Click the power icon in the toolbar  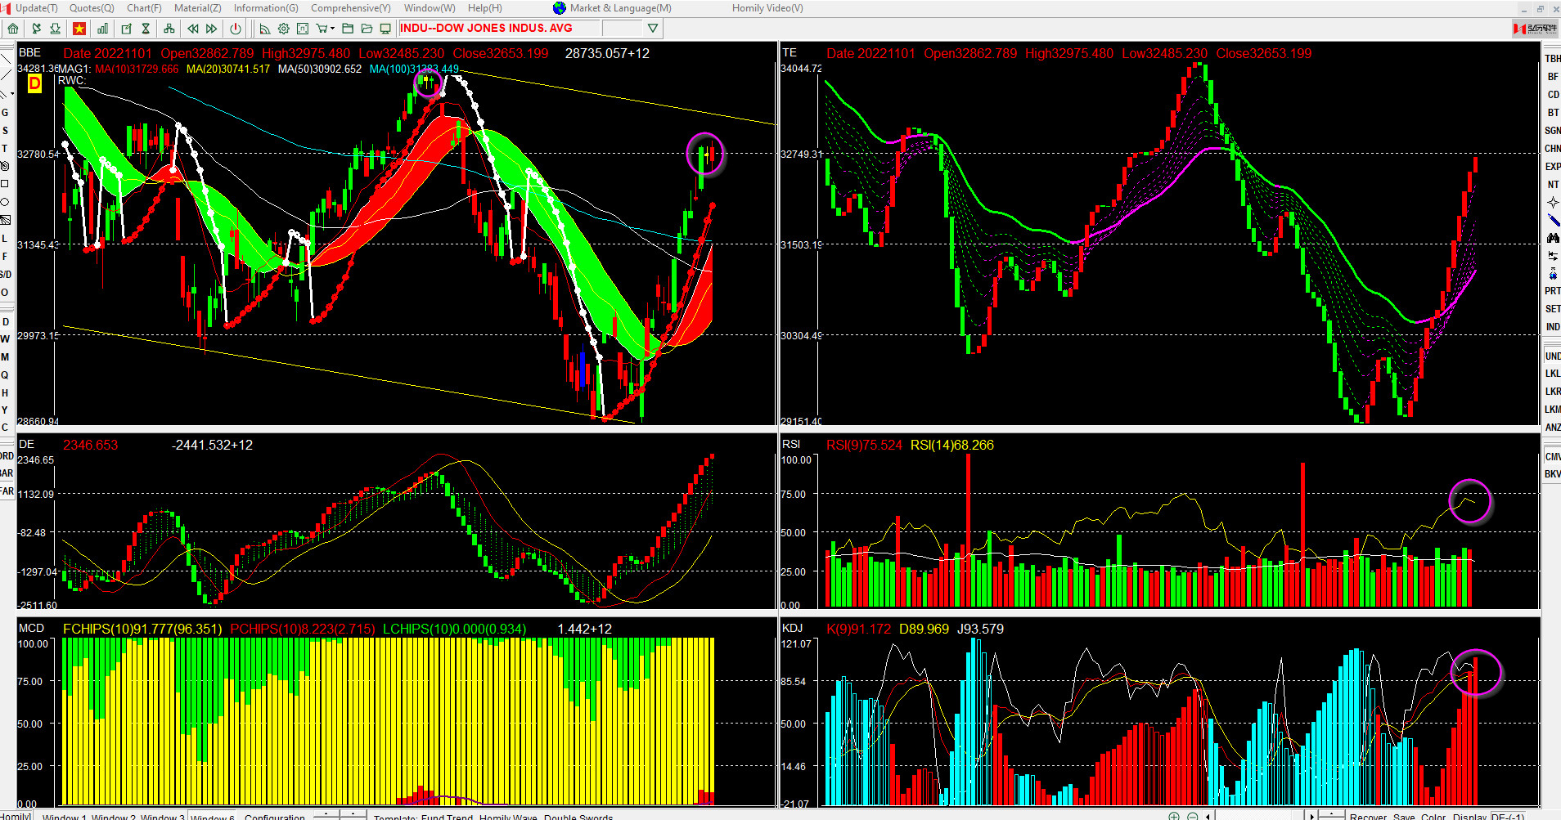point(236,29)
